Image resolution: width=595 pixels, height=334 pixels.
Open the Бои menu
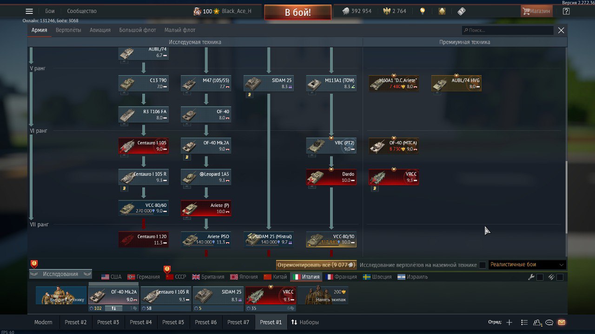click(50, 11)
